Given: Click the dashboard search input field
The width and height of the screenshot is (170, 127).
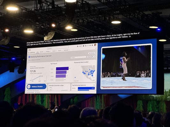Looking at the screenshot, I should [78, 57].
